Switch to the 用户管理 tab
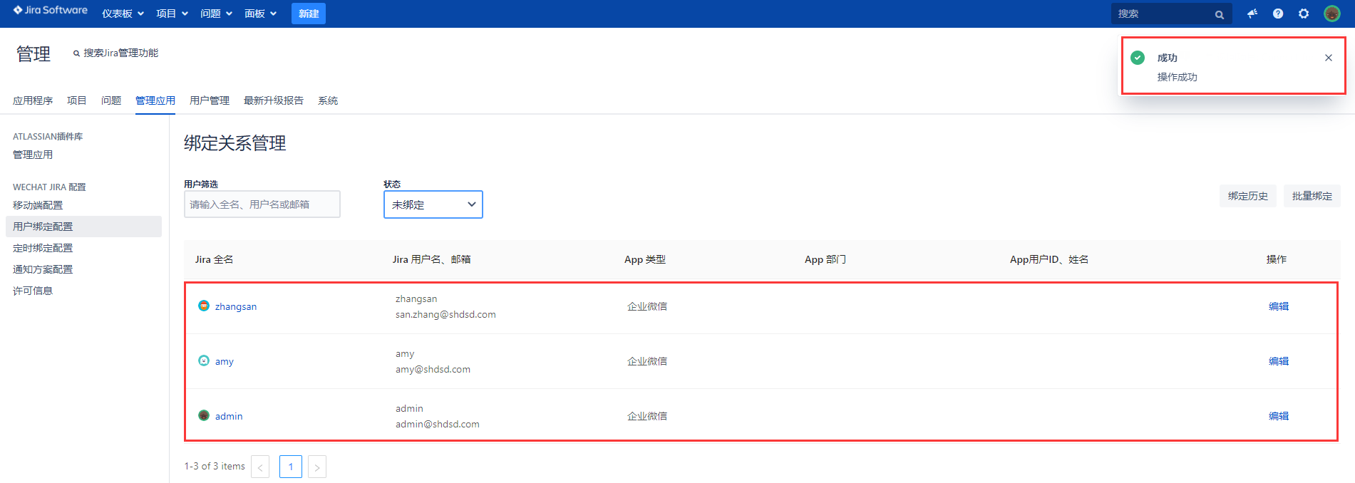 (209, 100)
